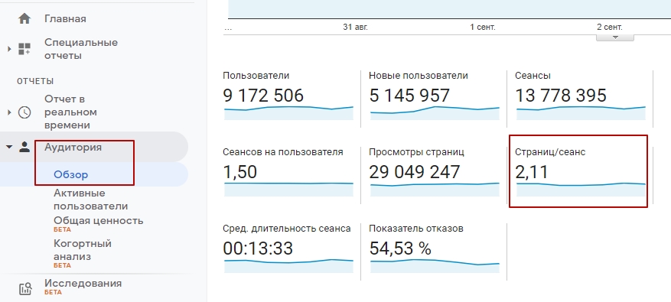Click the Сеансы sparkline chart

pyautogui.click(x=581, y=113)
